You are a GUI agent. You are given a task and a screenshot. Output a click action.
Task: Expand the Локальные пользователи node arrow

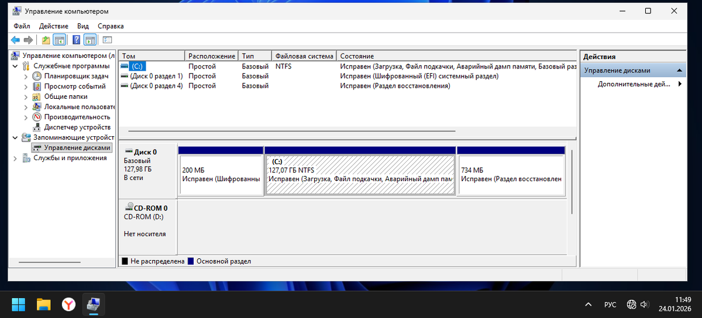pos(26,107)
